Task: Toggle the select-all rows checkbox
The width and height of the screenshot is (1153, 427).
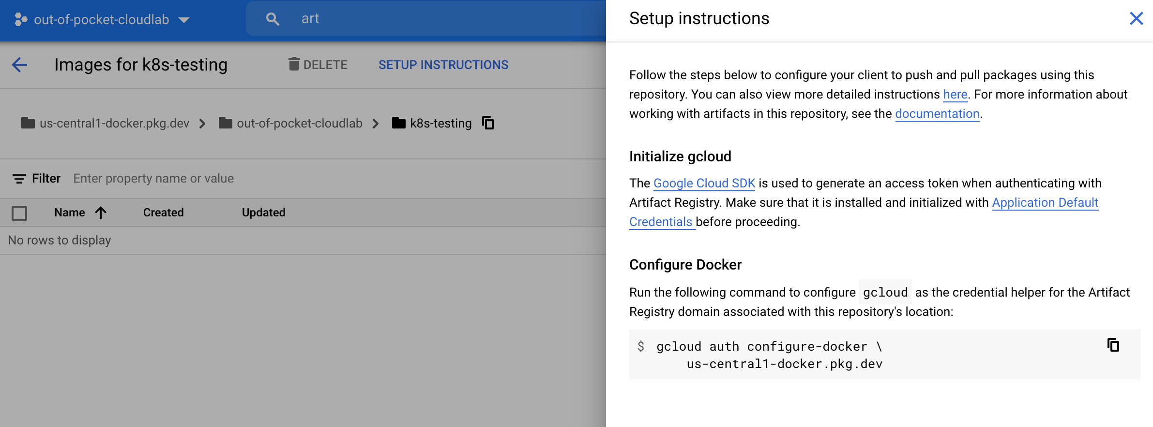Action: 19,213
